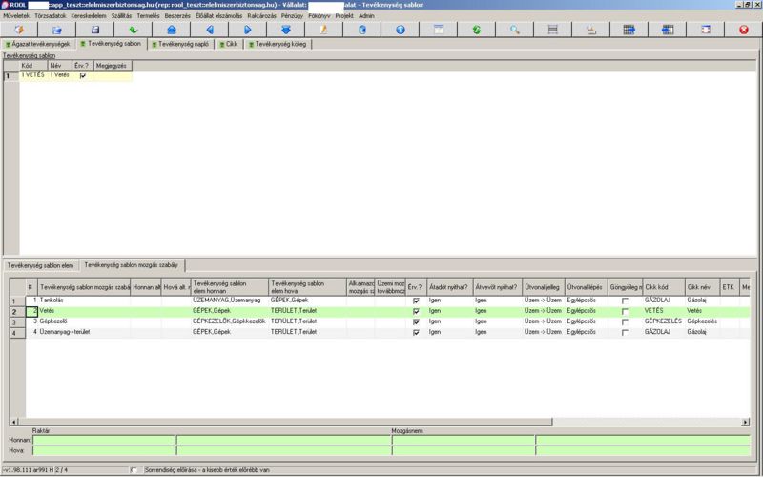Click the red close toolbar icon
The image size is (763, 477).
(743, 30)
